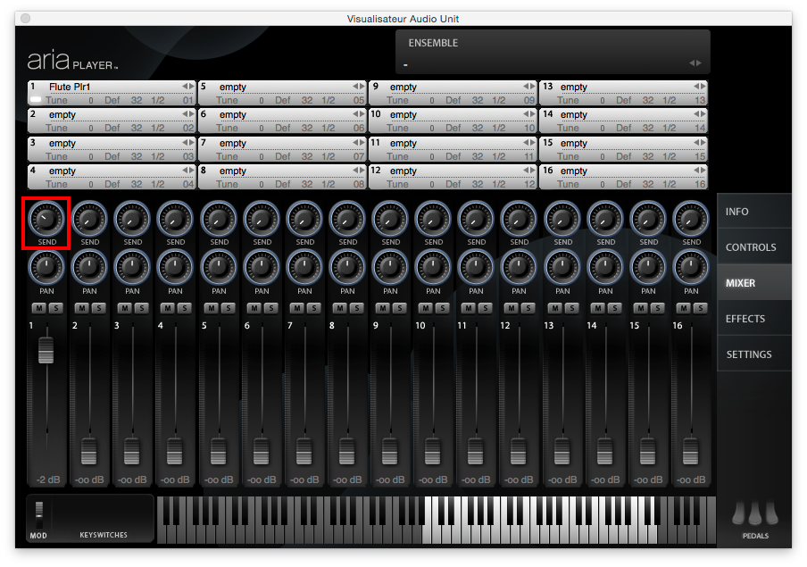The image size is (807, 567).
Task: Solo mixer channel 1
Action: click(54, 308)
